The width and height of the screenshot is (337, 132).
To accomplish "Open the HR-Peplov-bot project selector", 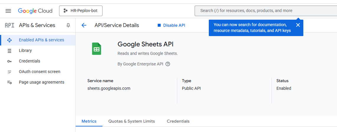I will [81, 11].
